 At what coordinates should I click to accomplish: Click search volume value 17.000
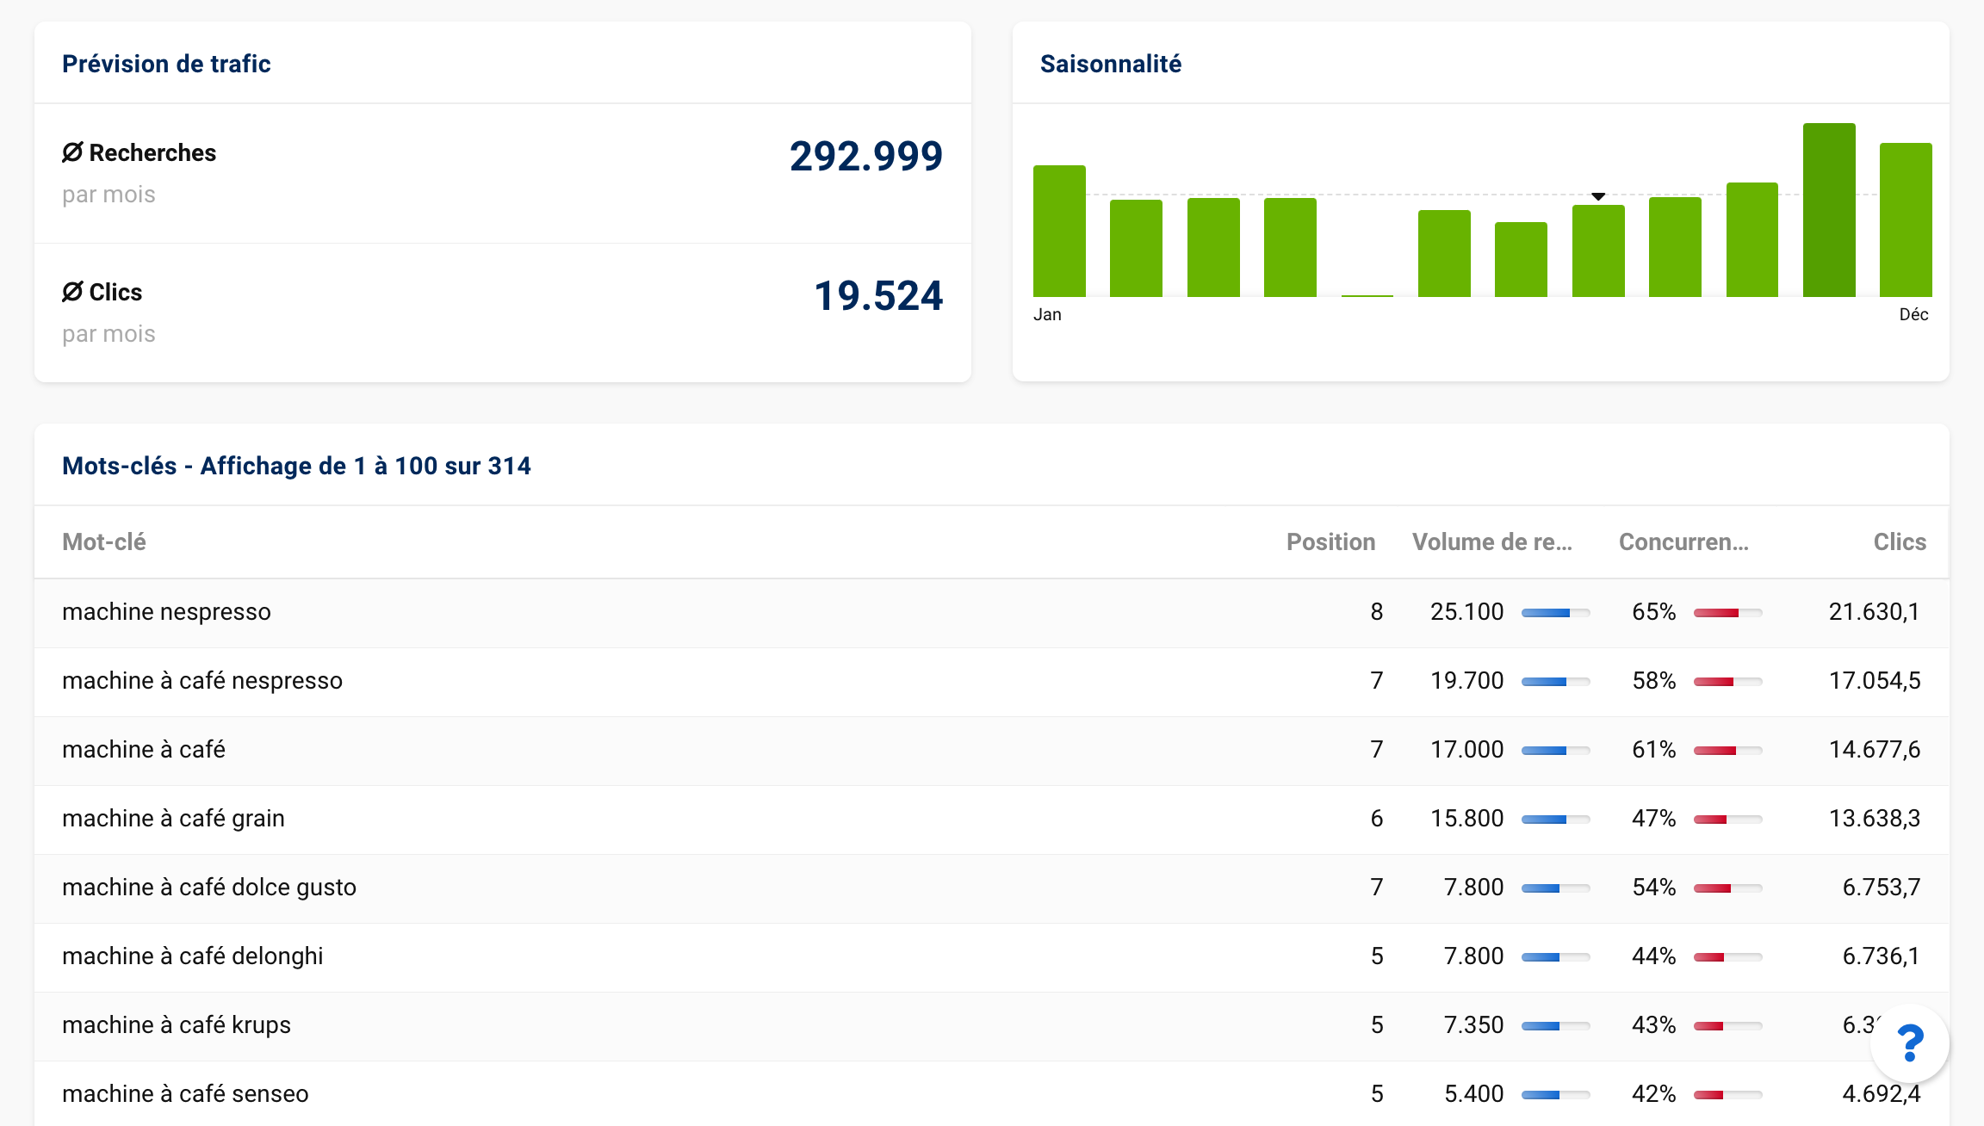pyautogui.click(x=1466, y=749)
